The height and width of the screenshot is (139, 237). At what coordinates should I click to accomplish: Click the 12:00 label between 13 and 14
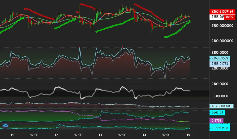pyautogui.click(x=122, y=135)
